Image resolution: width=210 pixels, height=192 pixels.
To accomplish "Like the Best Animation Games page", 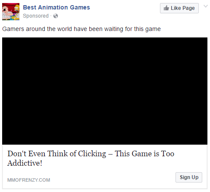I will point(179,8).
